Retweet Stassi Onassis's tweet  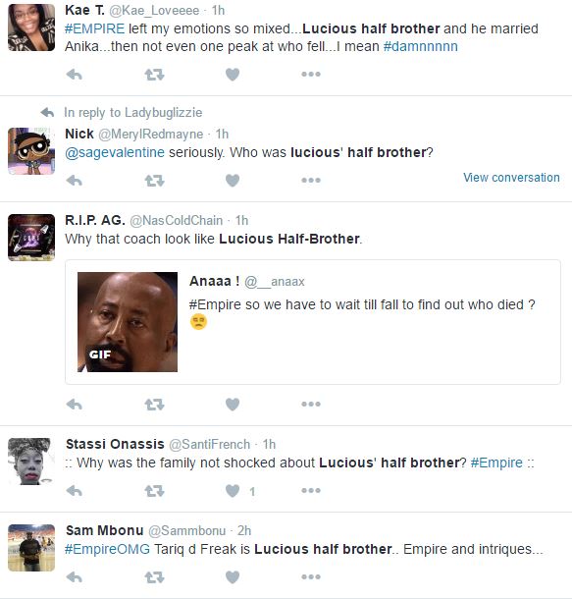click(154, 491)
